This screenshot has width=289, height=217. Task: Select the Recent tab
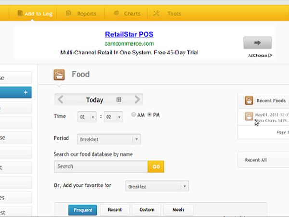[x=115, y=210]
